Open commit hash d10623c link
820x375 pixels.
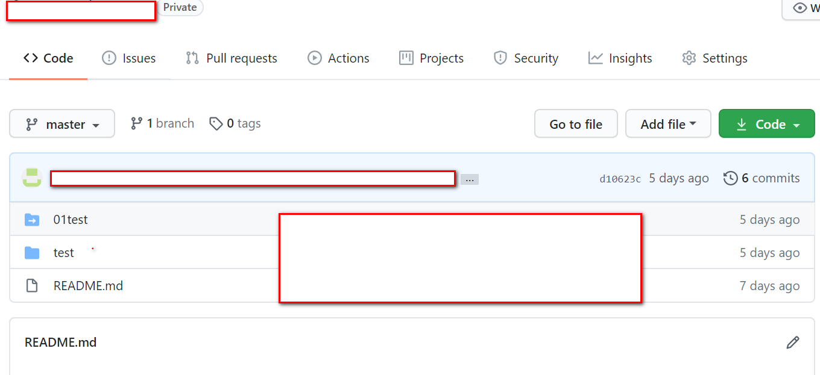620,179
